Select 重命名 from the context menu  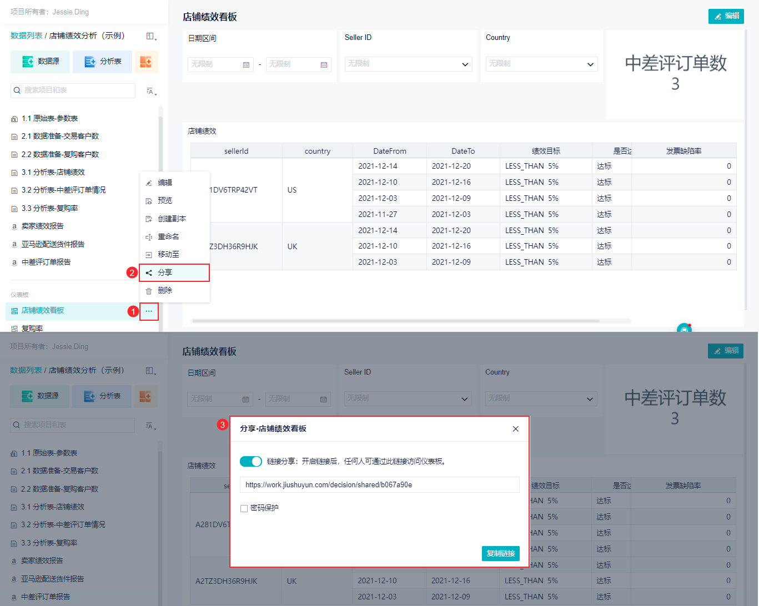(x=174, y=236)
